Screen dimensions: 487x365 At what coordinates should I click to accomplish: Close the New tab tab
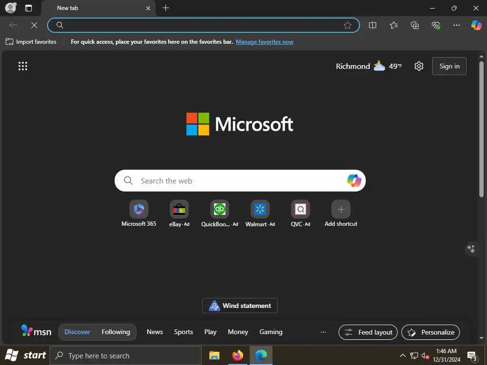point(148,9)
